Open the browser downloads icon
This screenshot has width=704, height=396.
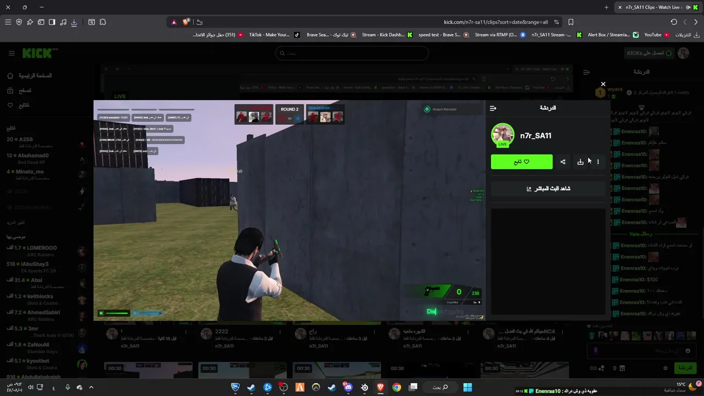[x=74, y=22]
